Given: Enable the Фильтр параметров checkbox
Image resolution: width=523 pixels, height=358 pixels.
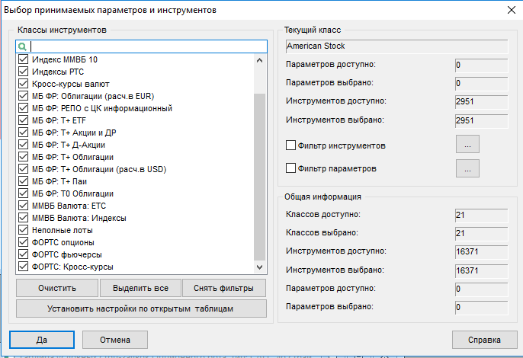Looking at the screenshot, I should [x=290, y=168].
